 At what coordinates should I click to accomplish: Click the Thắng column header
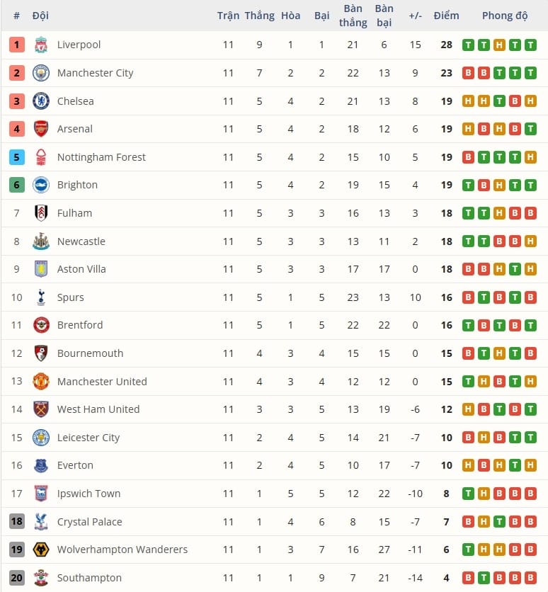point(259,16)
